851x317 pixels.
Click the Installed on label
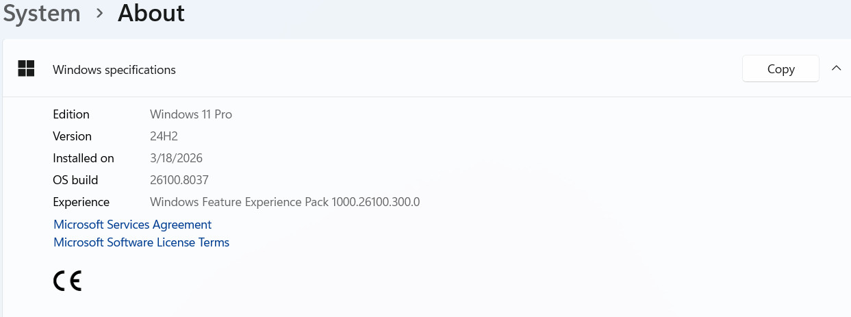[x=84, y=158]
